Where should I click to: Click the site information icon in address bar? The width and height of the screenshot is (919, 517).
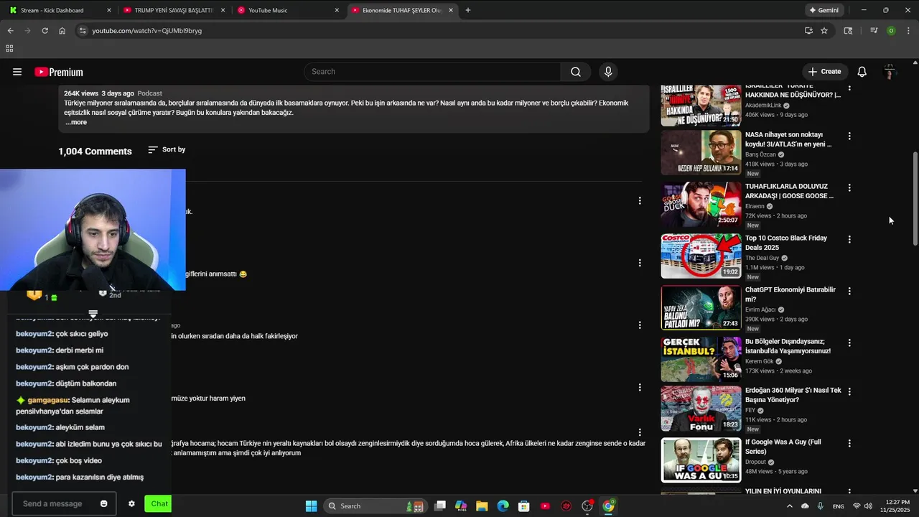[x=83, y=31]
